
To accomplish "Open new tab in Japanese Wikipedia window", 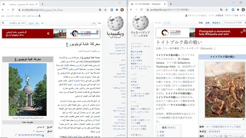I will pos(171,4).
